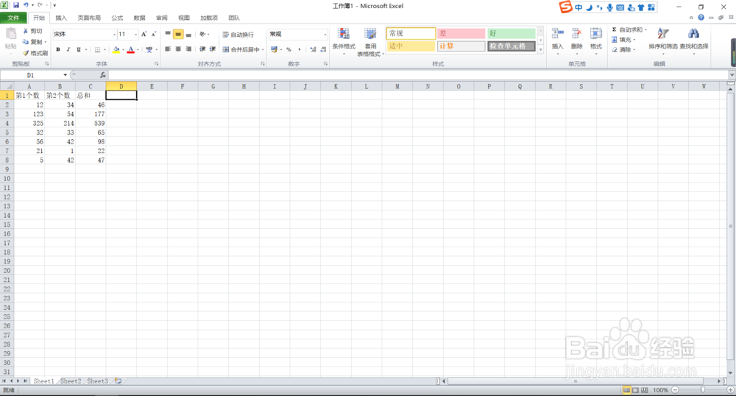Open the font size dropdown showing 11
736x396 pixels.
[135, 35]
